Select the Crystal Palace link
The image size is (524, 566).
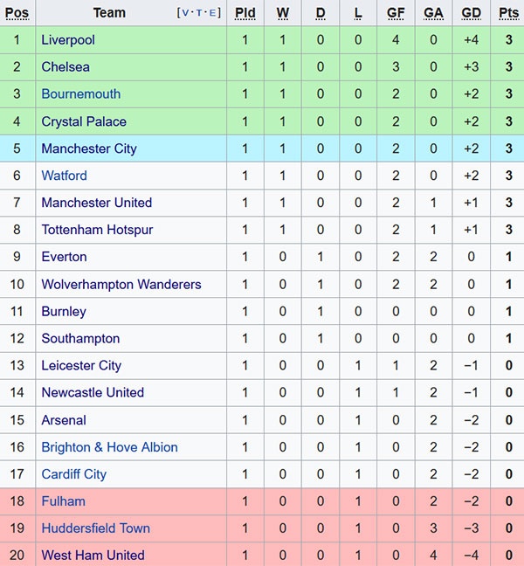click(x=84, y=121)
